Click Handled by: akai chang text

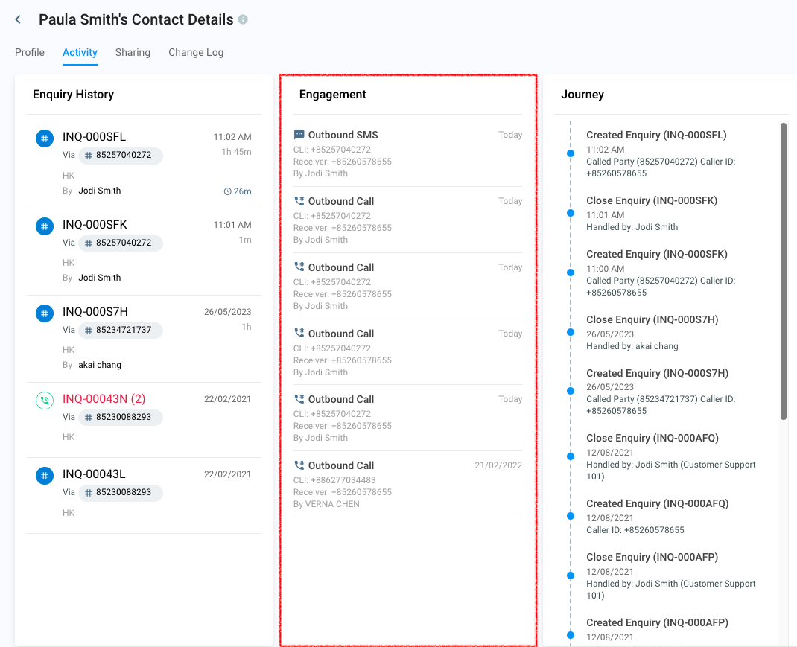click(632, 346)
